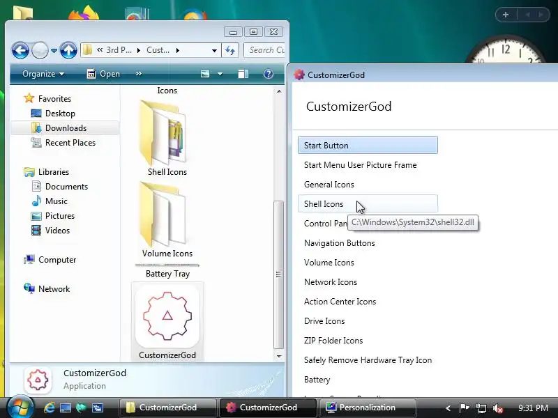The image size is (558, 418).
Task: Toggle the preview pane icon
Action: 243,74
